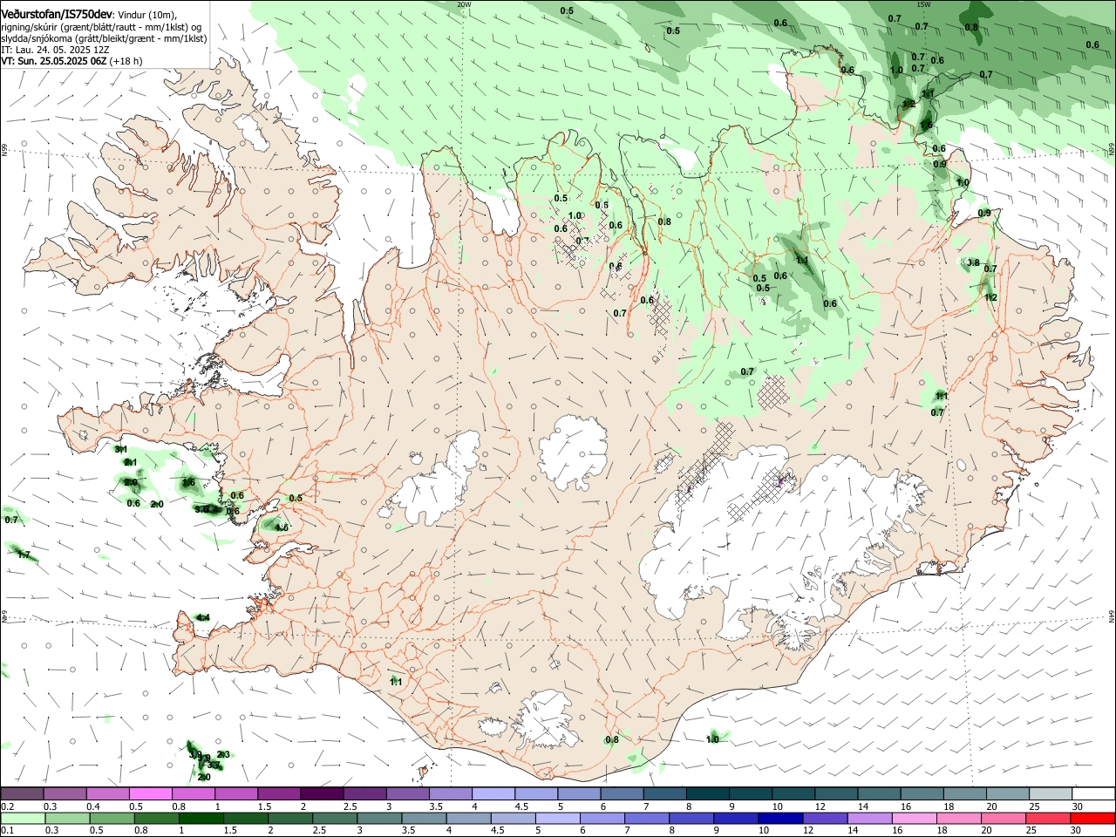The image size is (1116, 837).
Task: Select darkest green lower legend swatch at 1
Action: click(201, 818)
